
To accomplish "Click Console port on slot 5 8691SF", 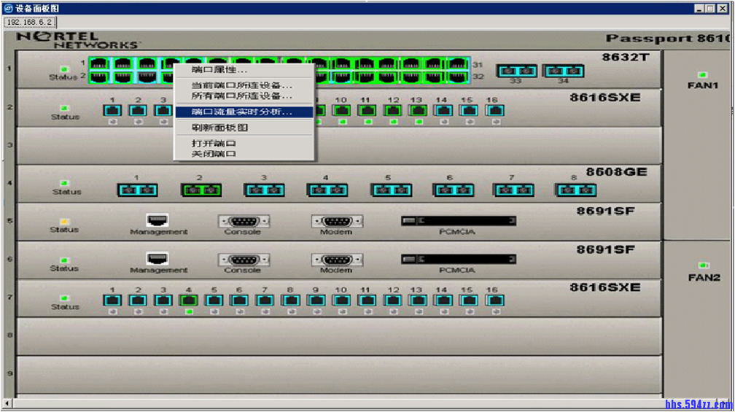I will (x=244, y=221).
